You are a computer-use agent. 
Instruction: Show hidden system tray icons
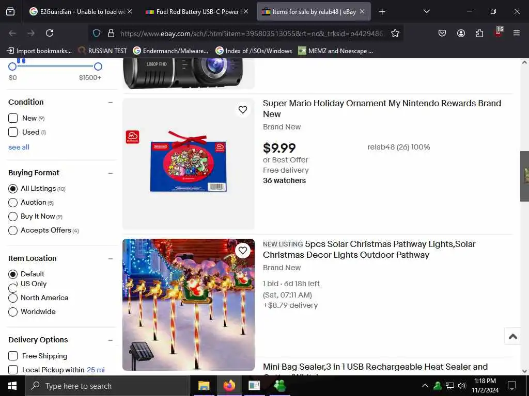(425, 386)
